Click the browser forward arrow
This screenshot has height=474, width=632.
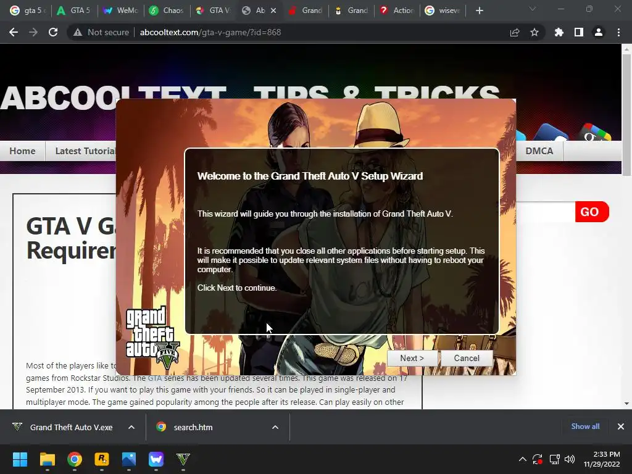pyautogui.click(x=33, y=32)
